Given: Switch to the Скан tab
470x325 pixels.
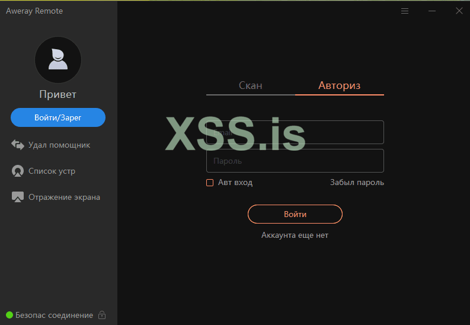Looking at the screenshot, I should tap(251, 85).
